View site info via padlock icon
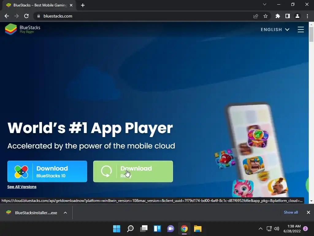Viewport: 314px width, 236px height. pyautogui.click(x=39, y=16)
